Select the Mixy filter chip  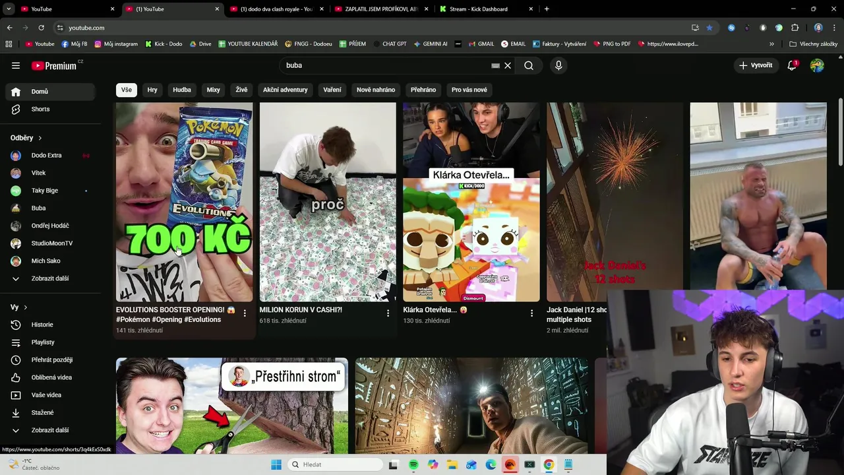(213, 90)
